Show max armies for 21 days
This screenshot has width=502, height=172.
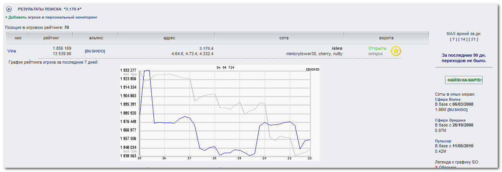click(473, 39)
